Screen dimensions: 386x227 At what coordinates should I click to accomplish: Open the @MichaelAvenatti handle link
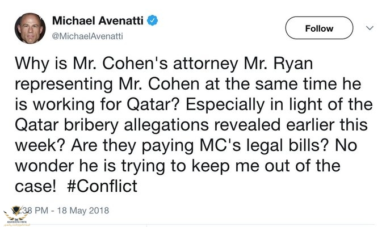click(86, 36)
